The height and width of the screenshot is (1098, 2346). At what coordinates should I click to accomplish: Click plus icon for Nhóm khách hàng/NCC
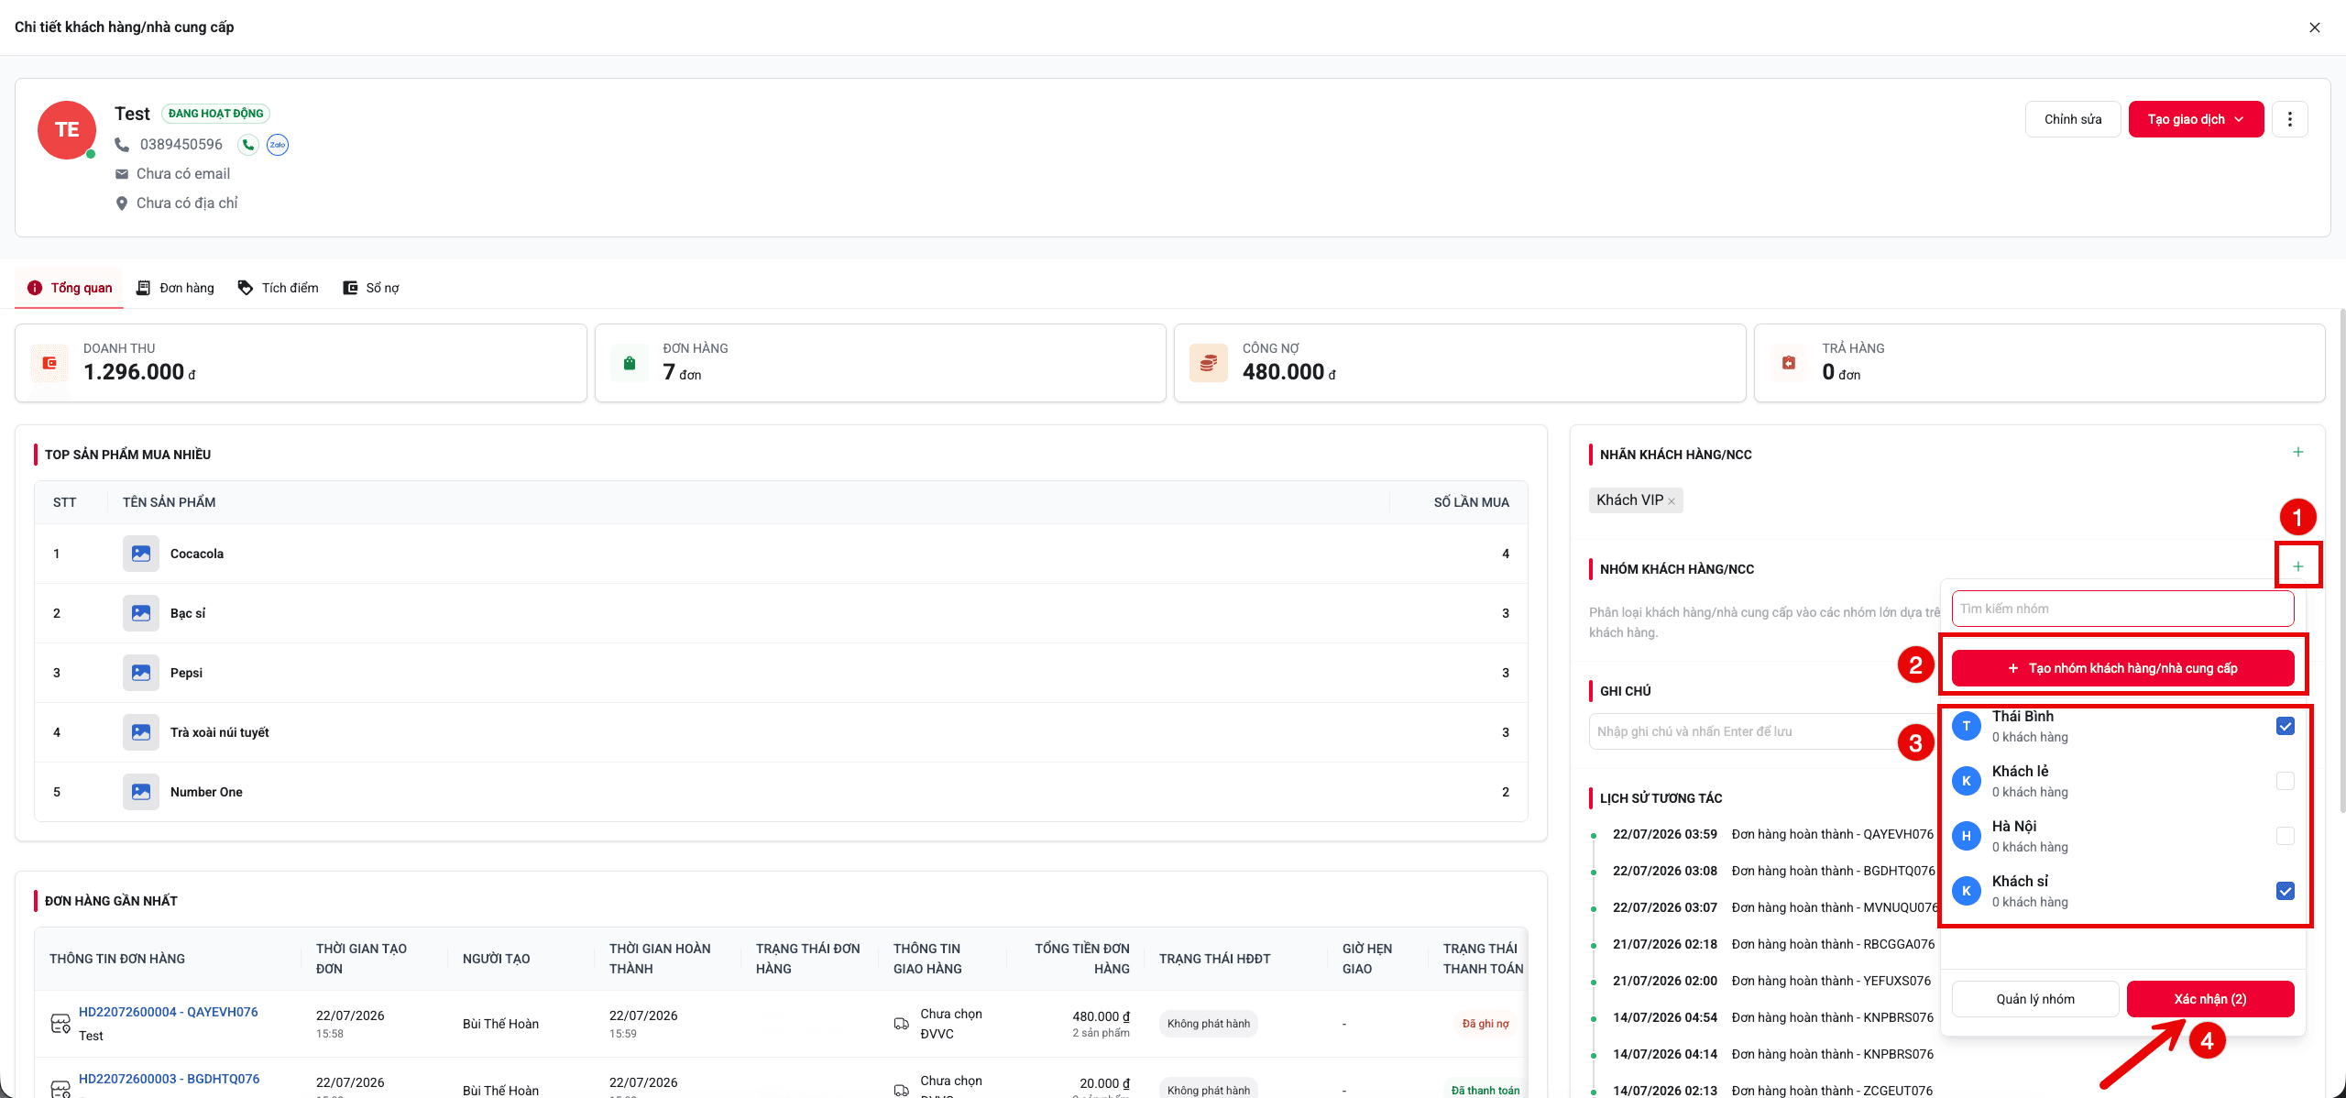click(2297, 566)
